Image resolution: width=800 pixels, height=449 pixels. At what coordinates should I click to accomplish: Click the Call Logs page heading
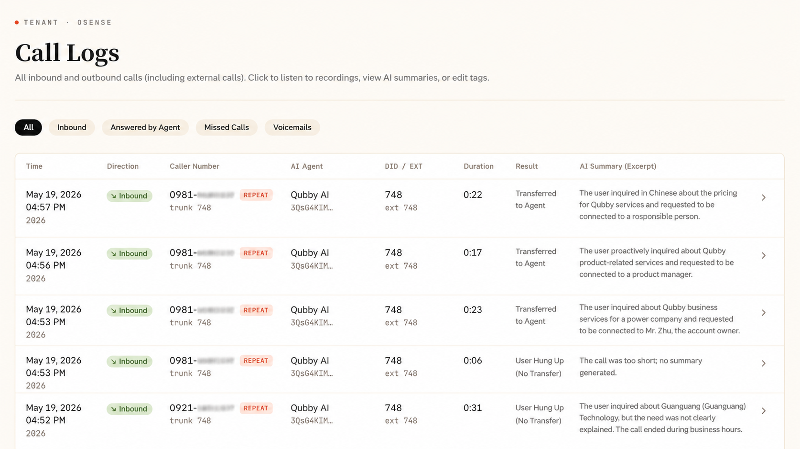pyautogui.click(x=67, y=53)
